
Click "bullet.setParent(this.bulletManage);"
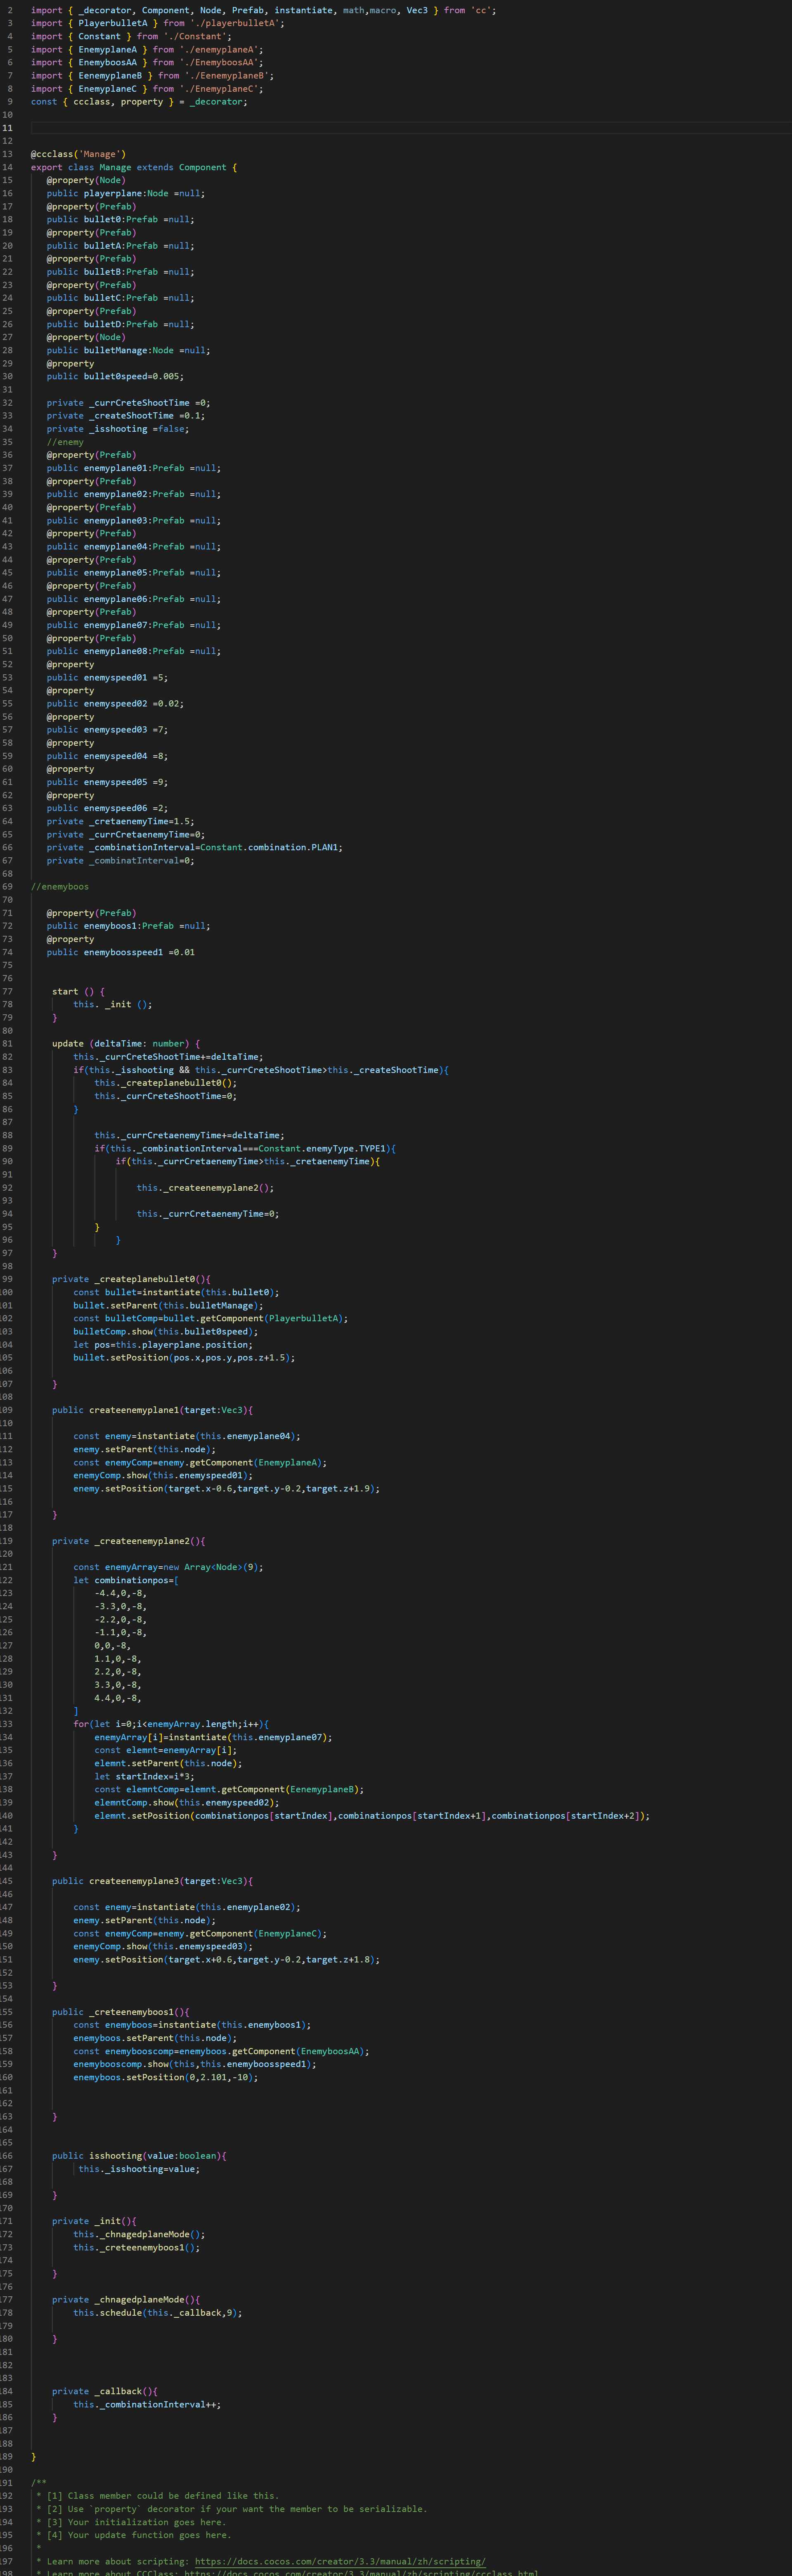point(169,1305)
